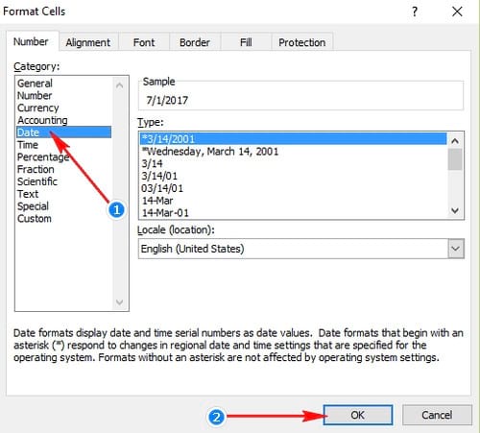
Task: Open the Font tab
Action: click(x=144, y=42)
